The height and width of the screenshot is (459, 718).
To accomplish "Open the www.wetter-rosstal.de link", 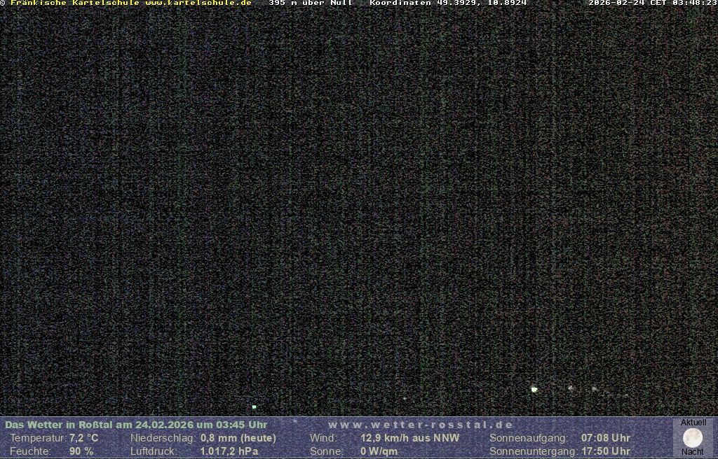I will (x=421, y=425).
